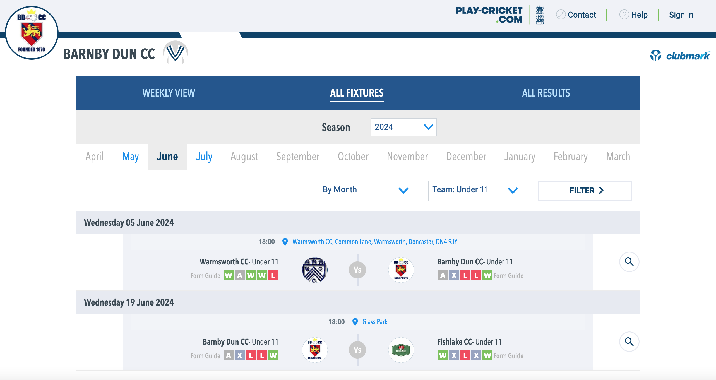
Task: Click the ECB three lions logo
Action: [x=540, y=15]
